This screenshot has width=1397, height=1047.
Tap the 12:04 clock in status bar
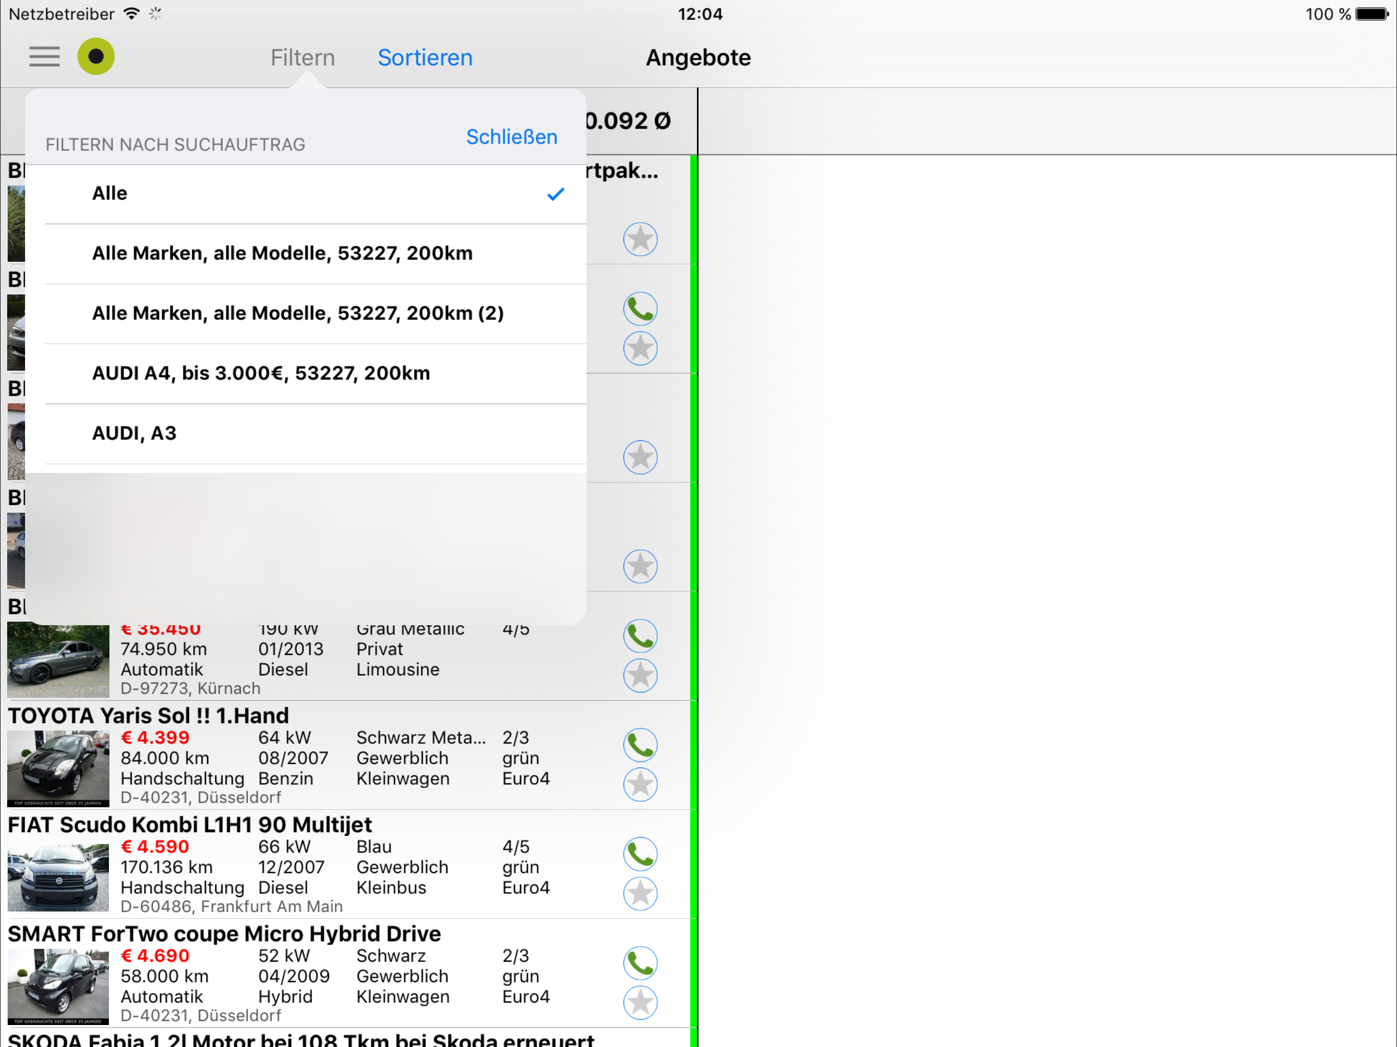700,14
